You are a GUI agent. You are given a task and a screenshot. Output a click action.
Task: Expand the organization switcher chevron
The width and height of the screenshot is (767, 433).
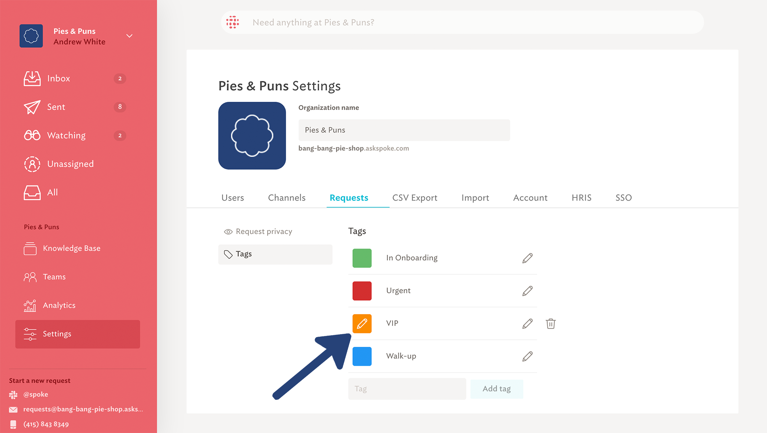click(x=129, y=36)
